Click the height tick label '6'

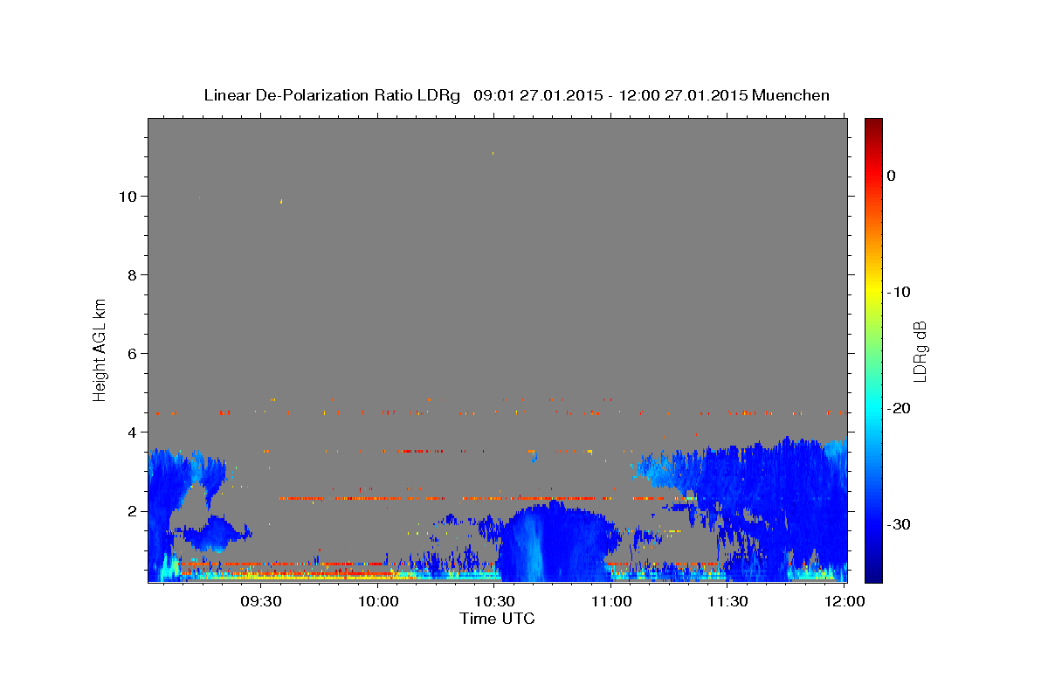click(134, 354)
